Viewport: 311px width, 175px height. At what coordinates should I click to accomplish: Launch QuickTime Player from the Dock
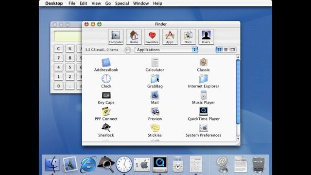[x=160, y=164]
